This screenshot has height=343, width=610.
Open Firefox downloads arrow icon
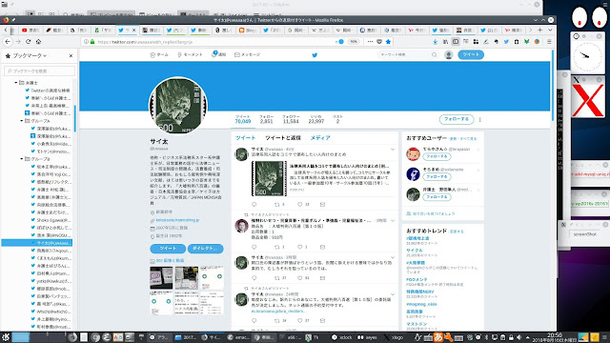[436, 42]
